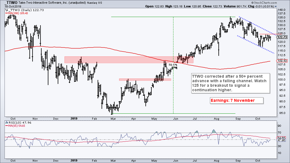
Task: Click the price bars icon next to _TTWO (Daily)
Action: click(x=7, y=10)
